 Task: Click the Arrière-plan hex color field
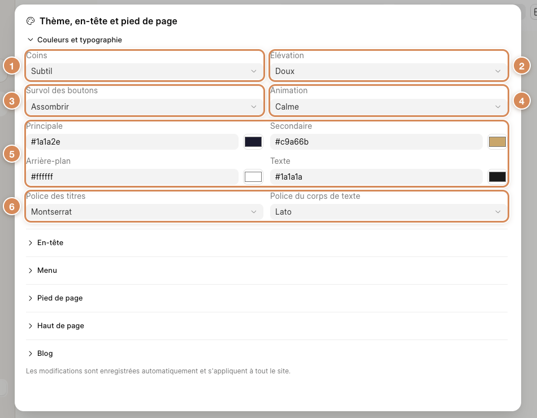tap(132, 177)
